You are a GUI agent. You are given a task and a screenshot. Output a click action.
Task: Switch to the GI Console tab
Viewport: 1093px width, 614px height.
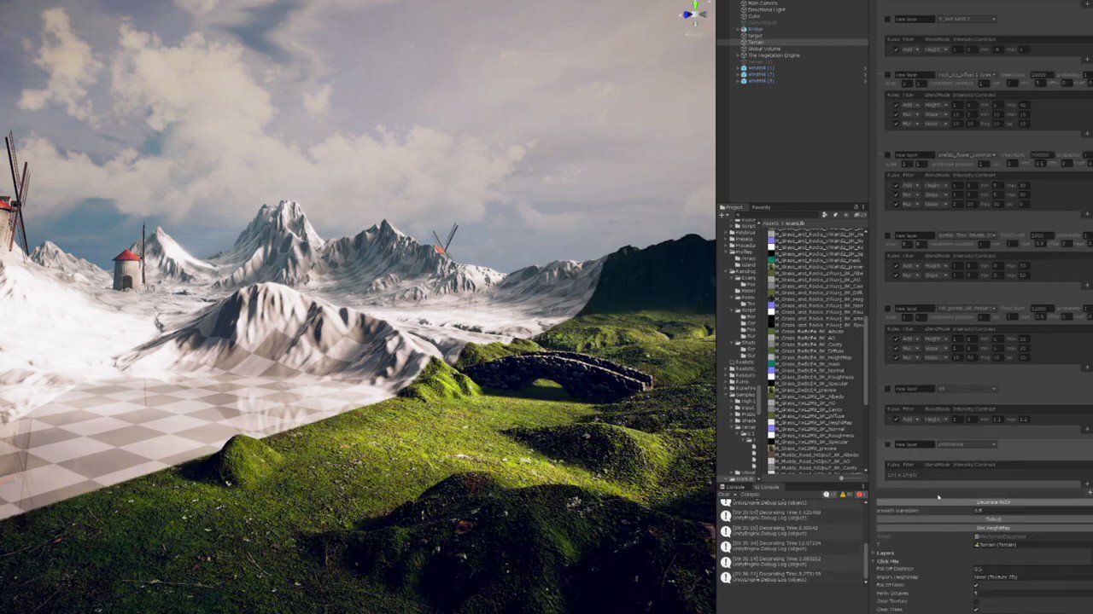(765, 487)
